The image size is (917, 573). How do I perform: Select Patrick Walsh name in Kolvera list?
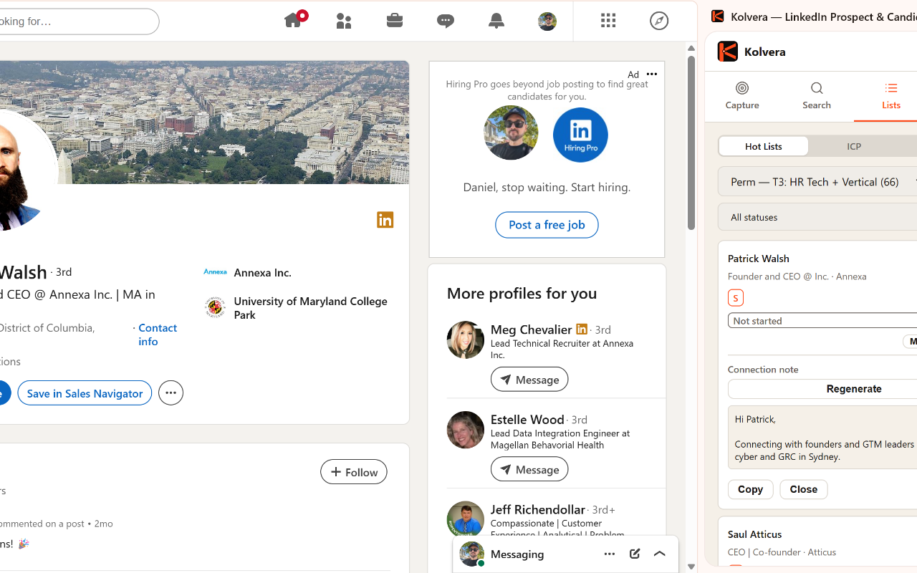click(x=759, y=259)
